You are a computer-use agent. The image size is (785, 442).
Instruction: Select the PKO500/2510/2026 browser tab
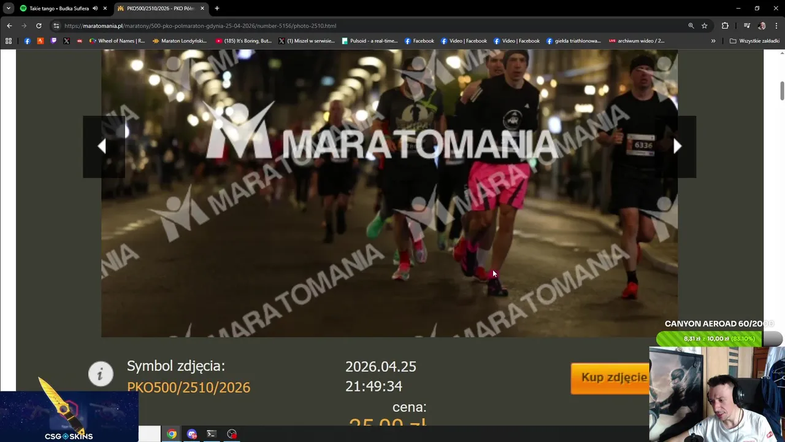[x=159, y=8]
